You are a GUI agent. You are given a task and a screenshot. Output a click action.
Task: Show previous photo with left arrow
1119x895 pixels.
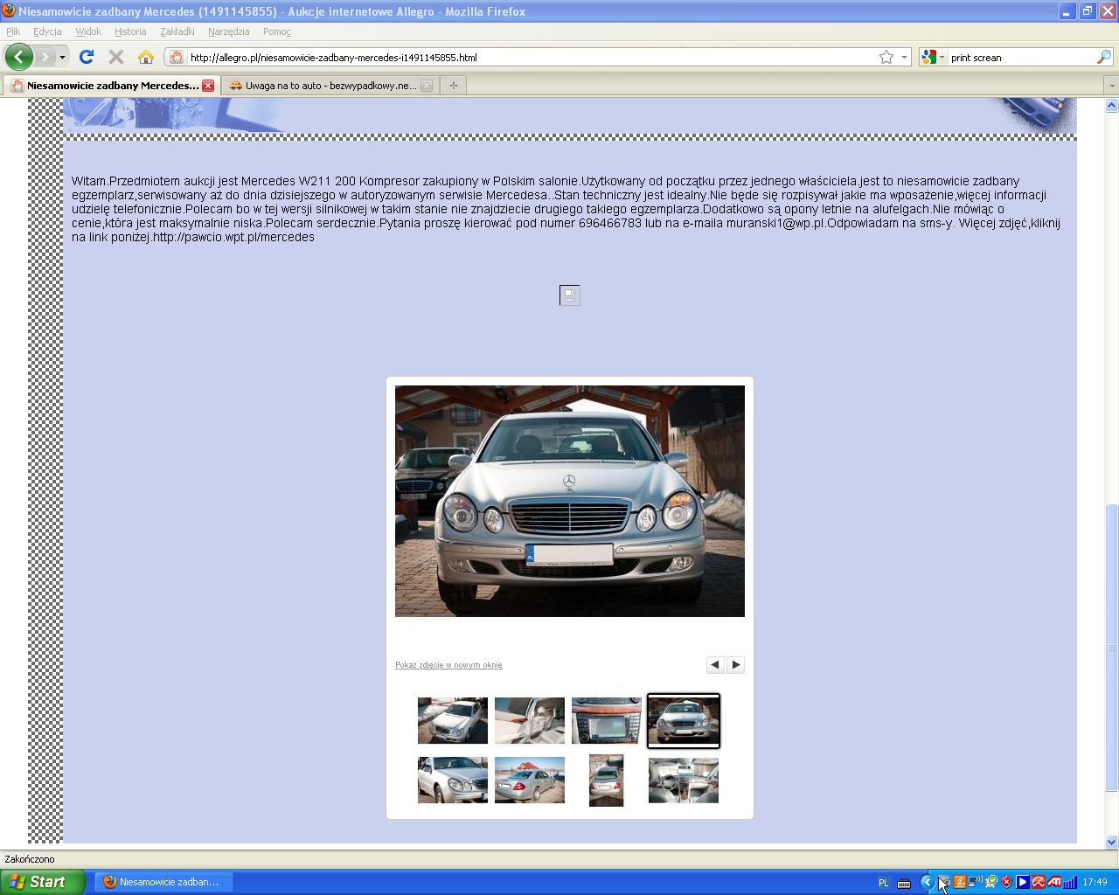click(x=715, y=665)
